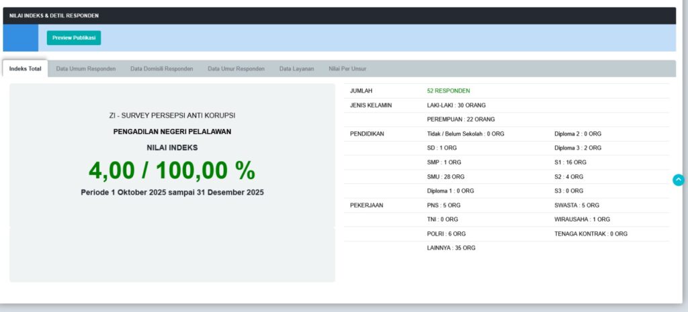Click the Pengadilan Negeri Pelalawan title
Image resolution: width=688 pixels, height=312 pixels.
(172, 132)
